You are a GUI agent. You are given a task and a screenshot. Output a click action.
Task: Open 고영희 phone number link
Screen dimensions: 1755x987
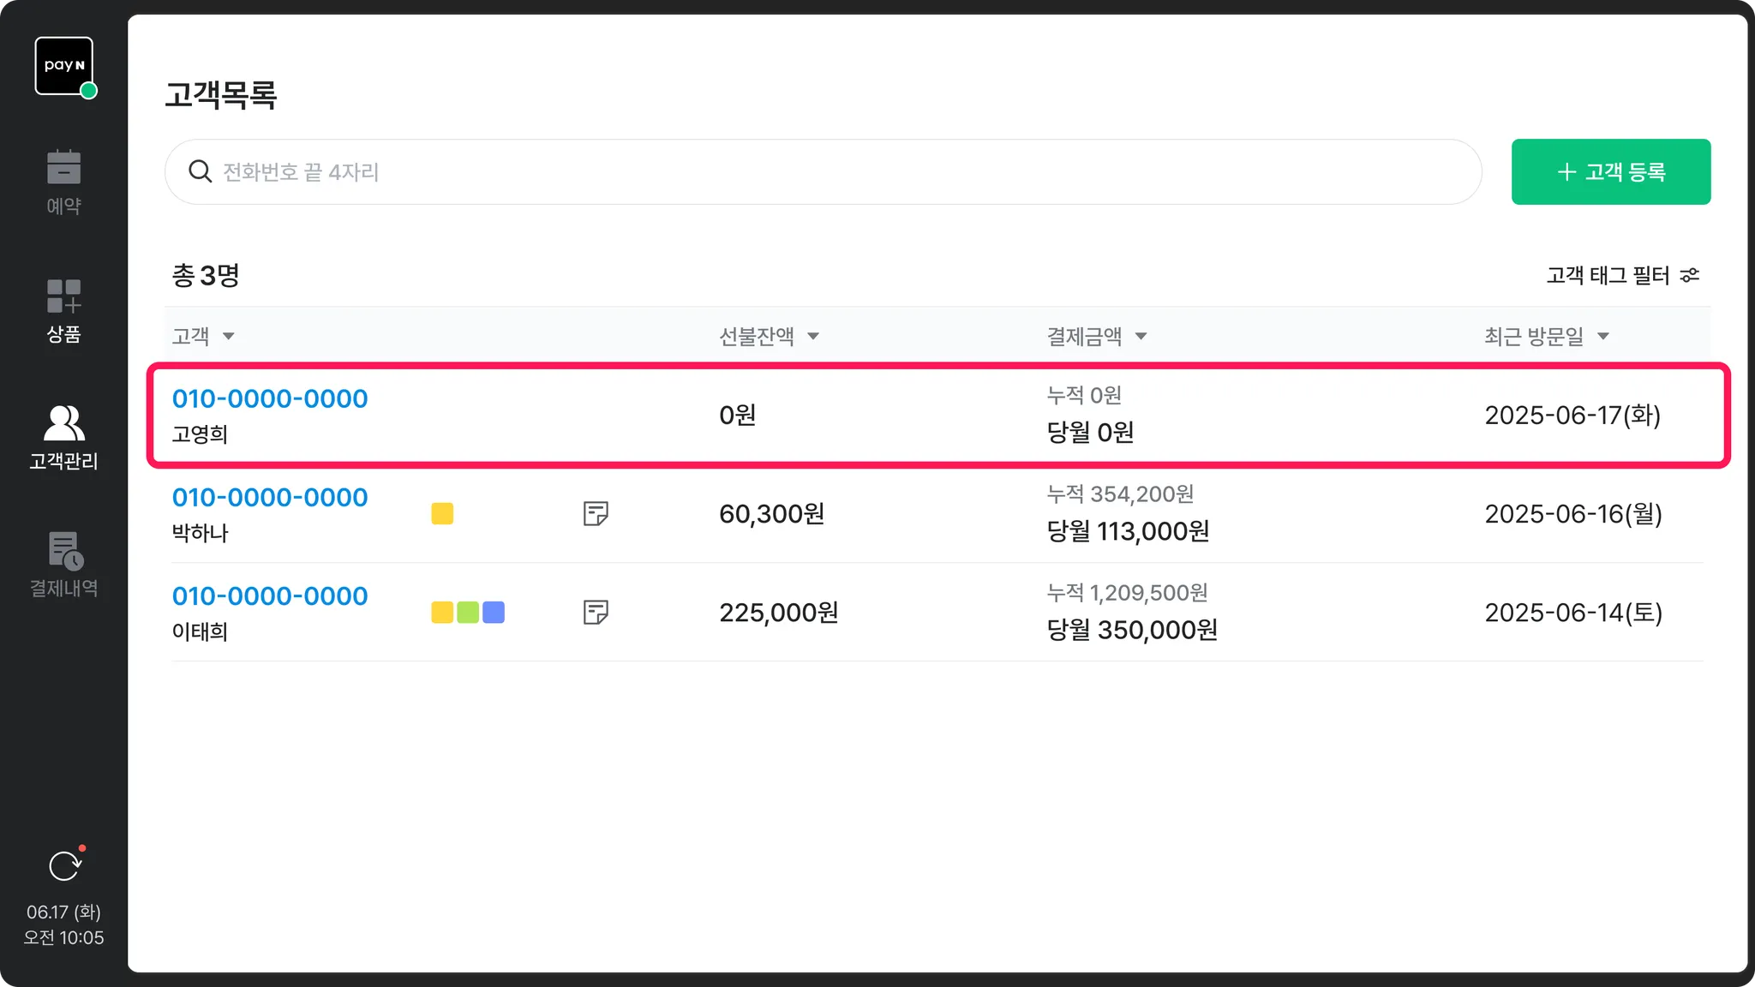pyautogui.click(x=270, y=398)
